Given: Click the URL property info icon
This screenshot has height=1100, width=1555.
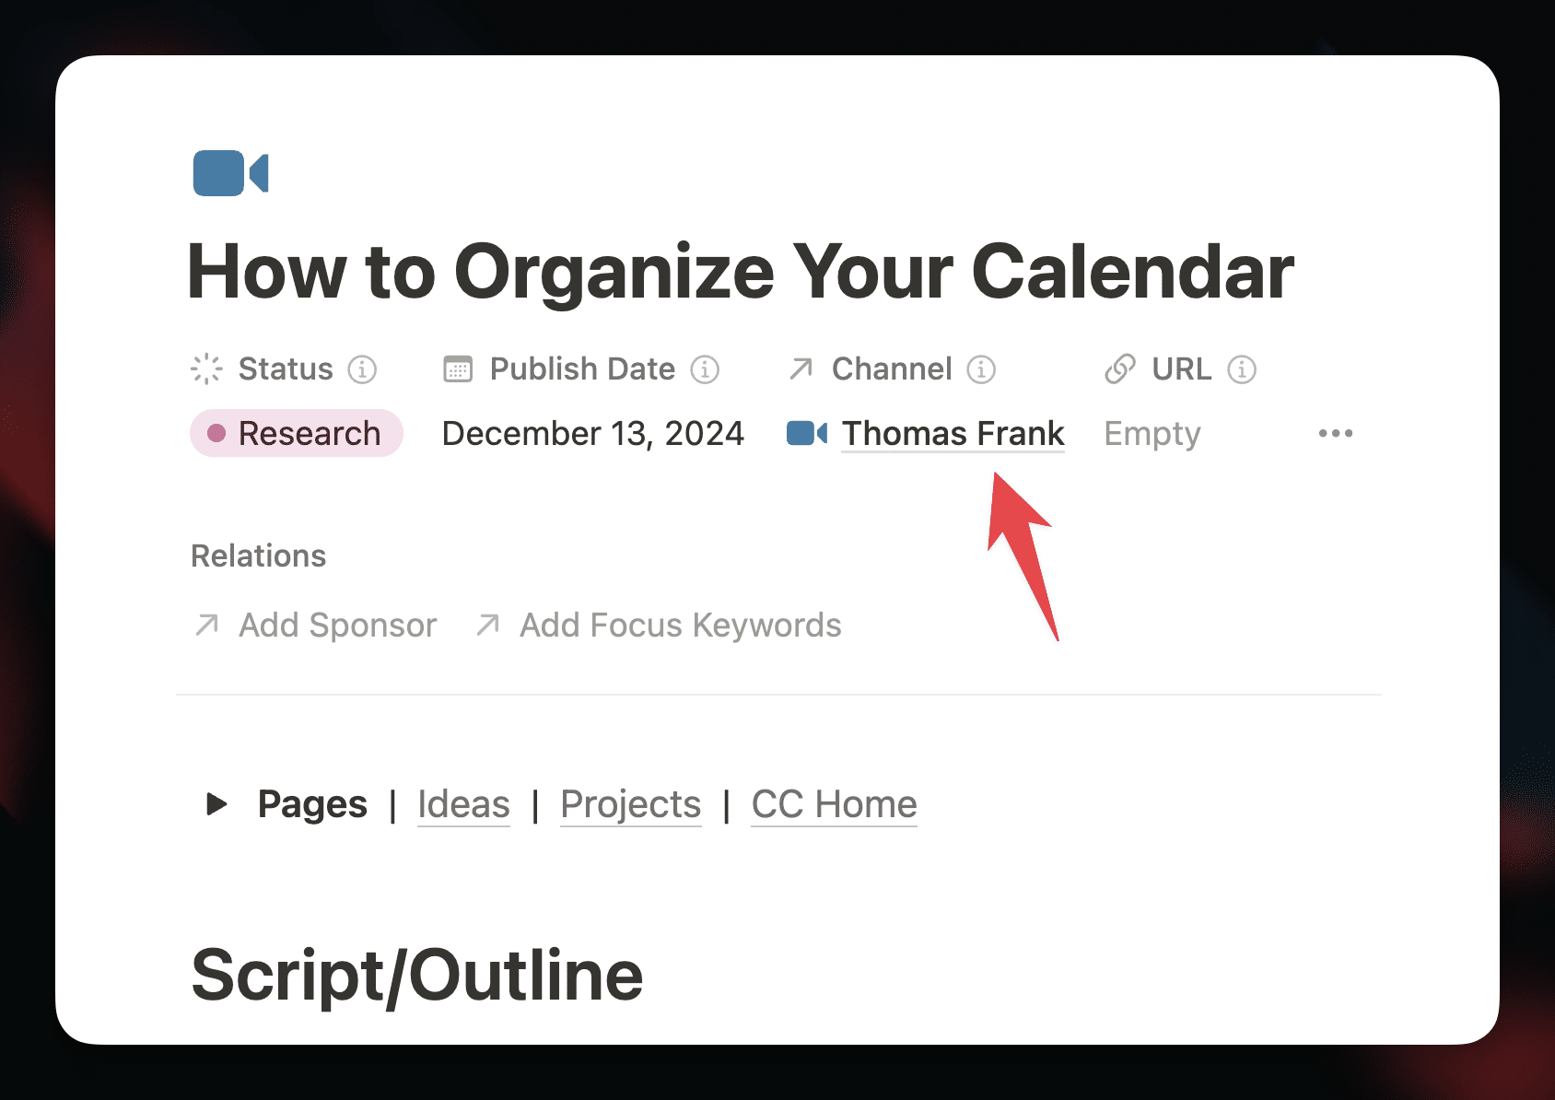Looking at the screenshot, I should [x=1242, y=369].
